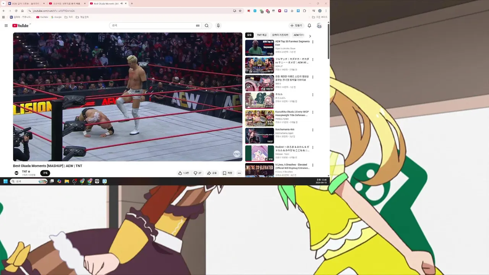Open the Google bookmark in bookmarks bar

pos(56,17)
